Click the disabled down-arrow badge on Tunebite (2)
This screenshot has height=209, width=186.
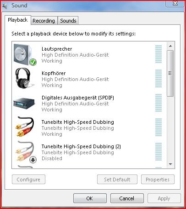coord(33,160)
